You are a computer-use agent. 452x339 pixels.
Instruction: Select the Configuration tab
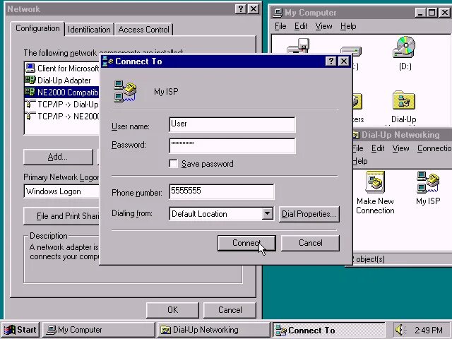pos(37,28)
